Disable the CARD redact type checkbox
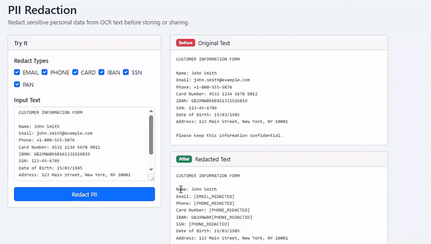 click(75, 72)
